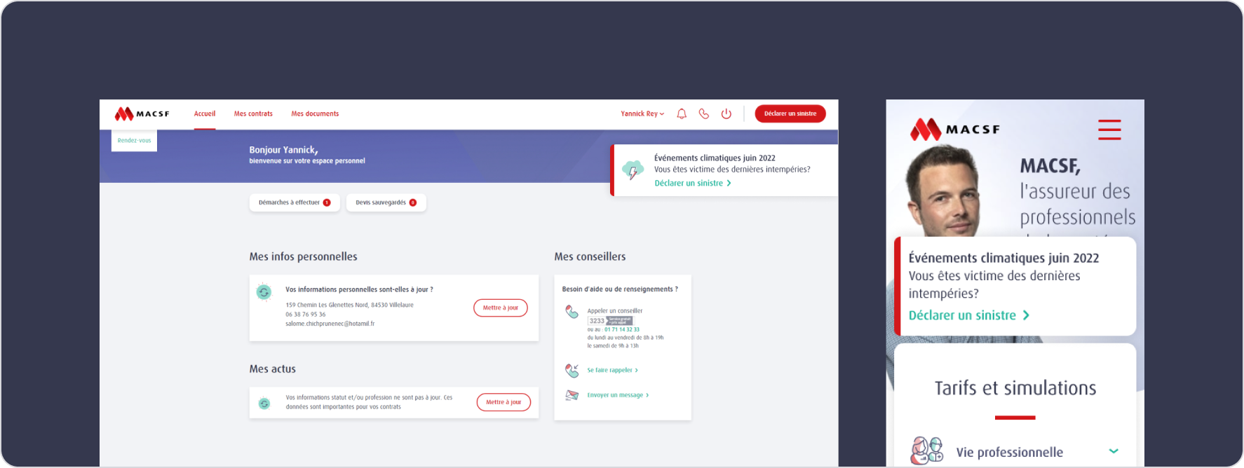Click the refresh icon in the Mes actus card

click(x=264, y=403)
